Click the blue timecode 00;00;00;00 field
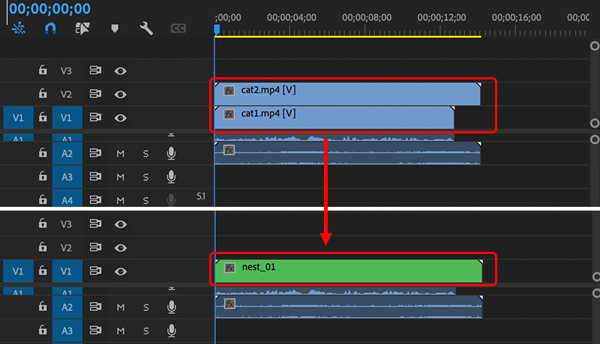Viewport: 600px width, 344px height. (45, 8)
